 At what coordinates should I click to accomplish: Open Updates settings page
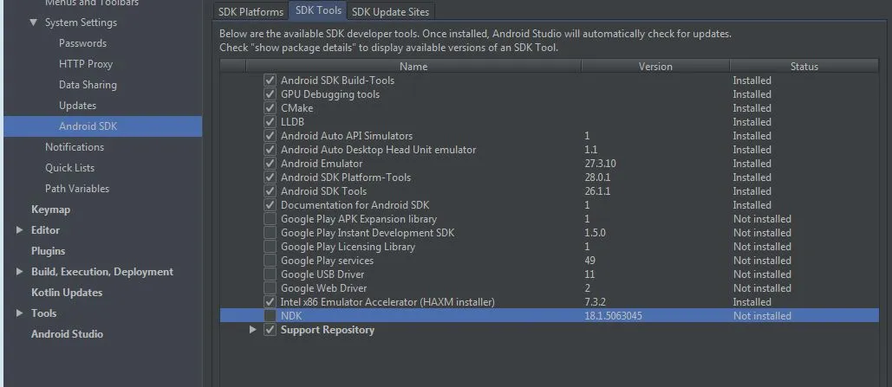point(77,106)
